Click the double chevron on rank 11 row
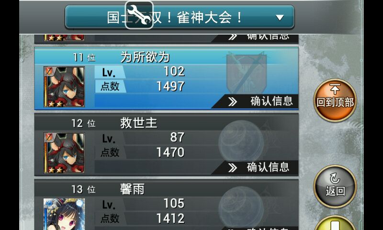This screenshot has width=383, height=230. [x=233, y=102]
